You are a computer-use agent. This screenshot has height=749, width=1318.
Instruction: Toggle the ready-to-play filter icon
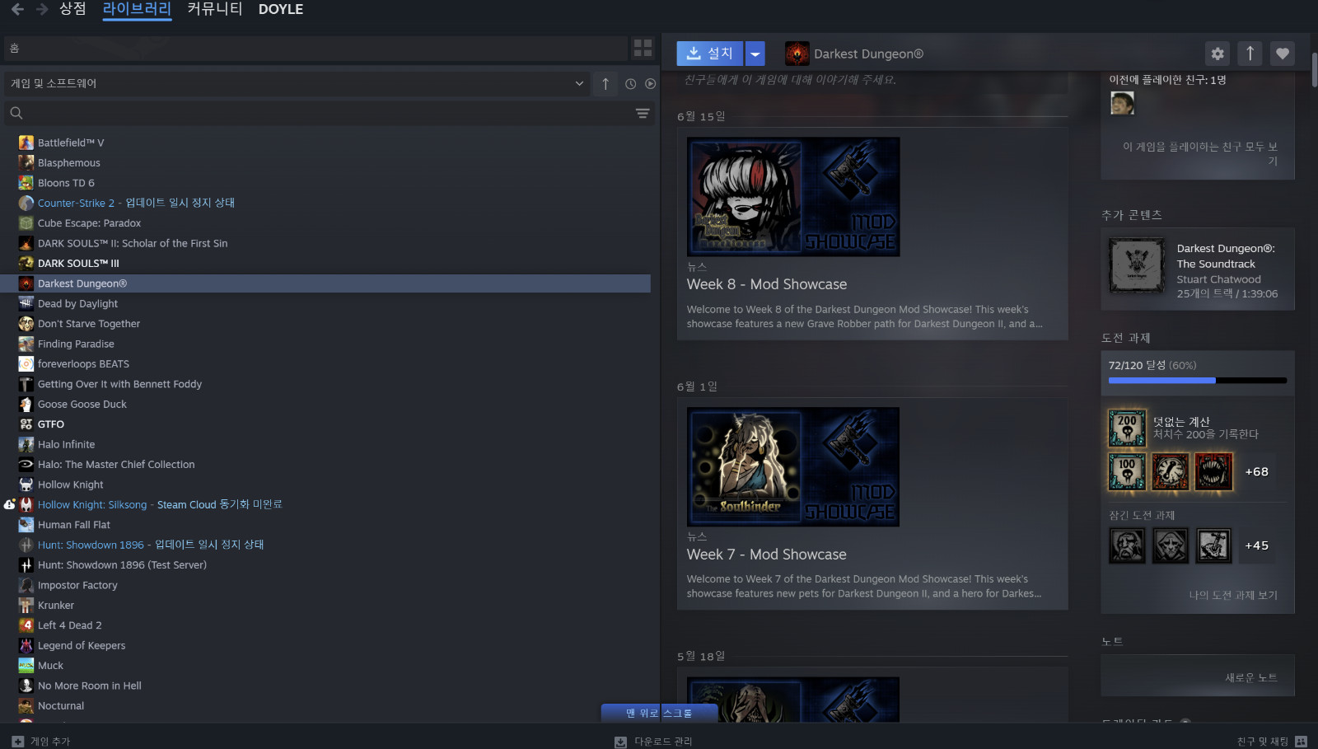click(x=650, y=83)
